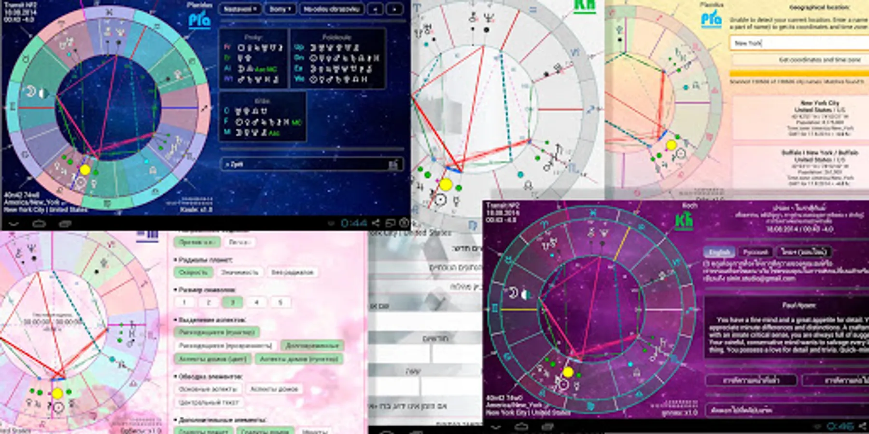Screen dimensions: 869x434
Task: Toggle Центральный текст outline option
Action: coord(209,402)
